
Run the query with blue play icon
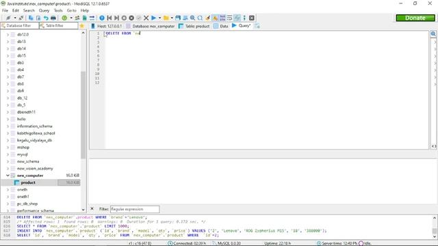(x=153, y=18)
